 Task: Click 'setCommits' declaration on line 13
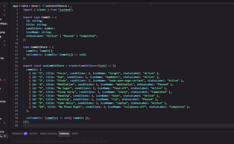point(34,55)
